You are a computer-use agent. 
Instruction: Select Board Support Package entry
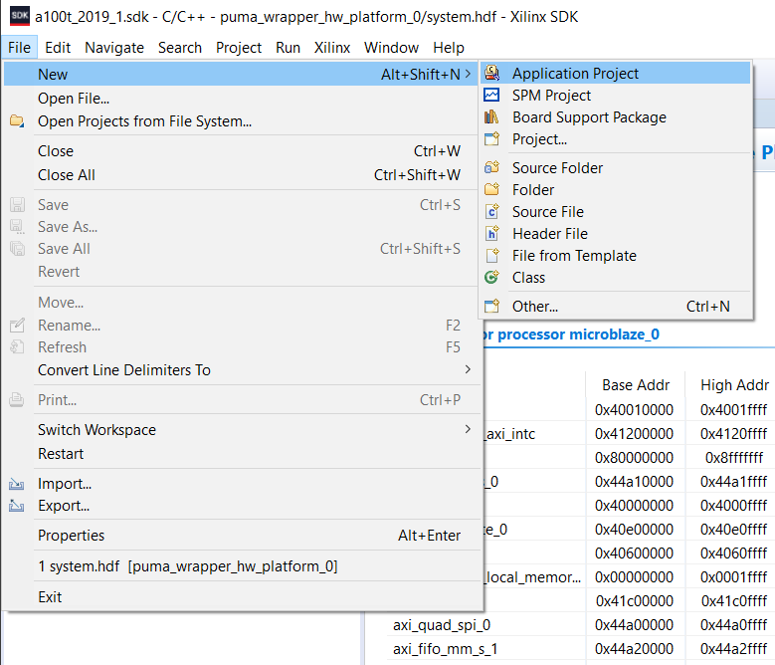(x=616, y=117)
